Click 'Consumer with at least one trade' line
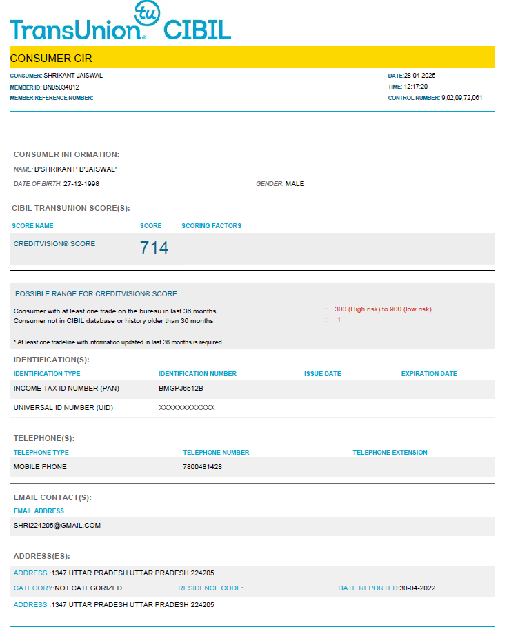This screenshot has width=509, height=629. coord(115,311)
